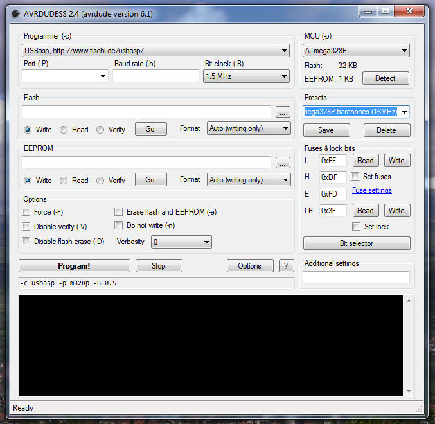This screenshot has height=424, width=435.
Task: Enable Force (-F) checkbox
Action: click(26, 212)
